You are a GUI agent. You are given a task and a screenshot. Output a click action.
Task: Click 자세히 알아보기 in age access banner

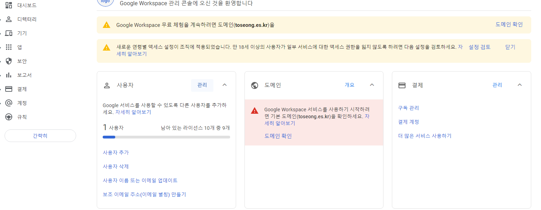point(132,54)
